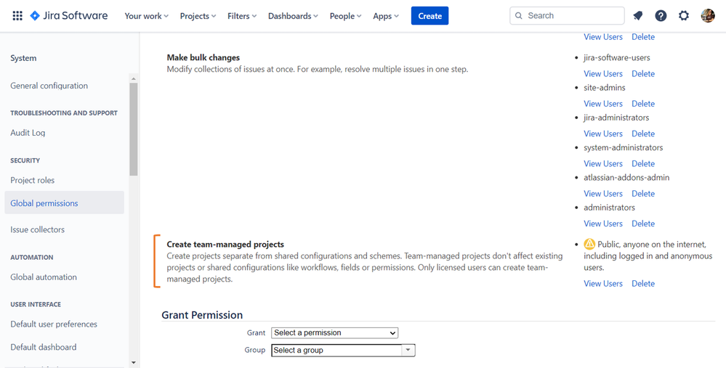
Task: Open the help question mark icon
Action: pyautogui.click(x=661, y=16)
